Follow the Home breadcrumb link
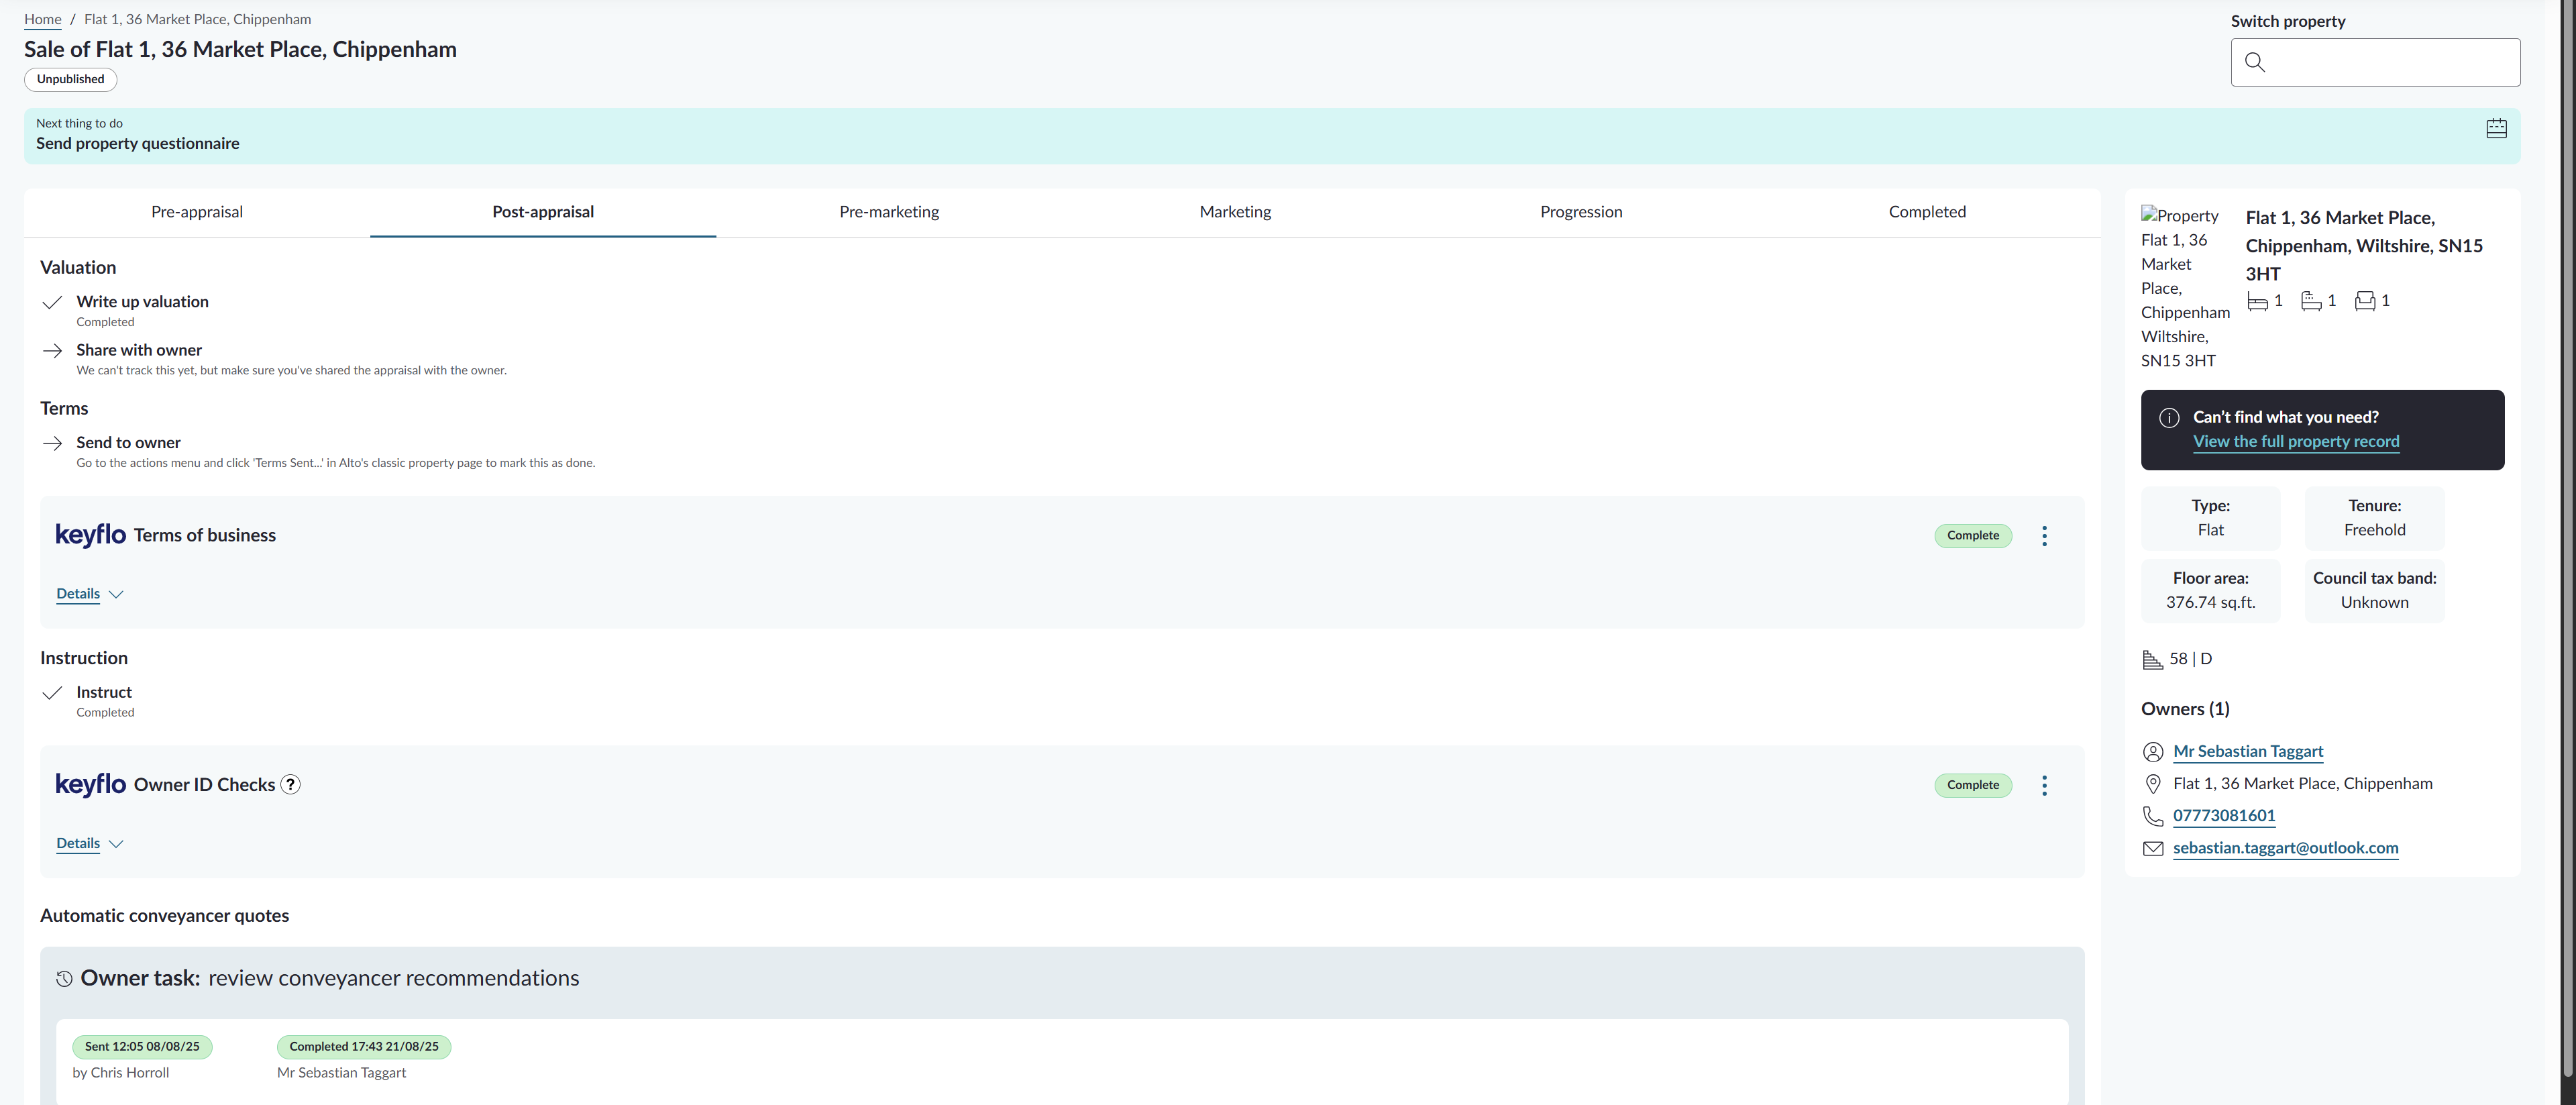Viewport: 2576px width, 1105px height. click(43, 19)
